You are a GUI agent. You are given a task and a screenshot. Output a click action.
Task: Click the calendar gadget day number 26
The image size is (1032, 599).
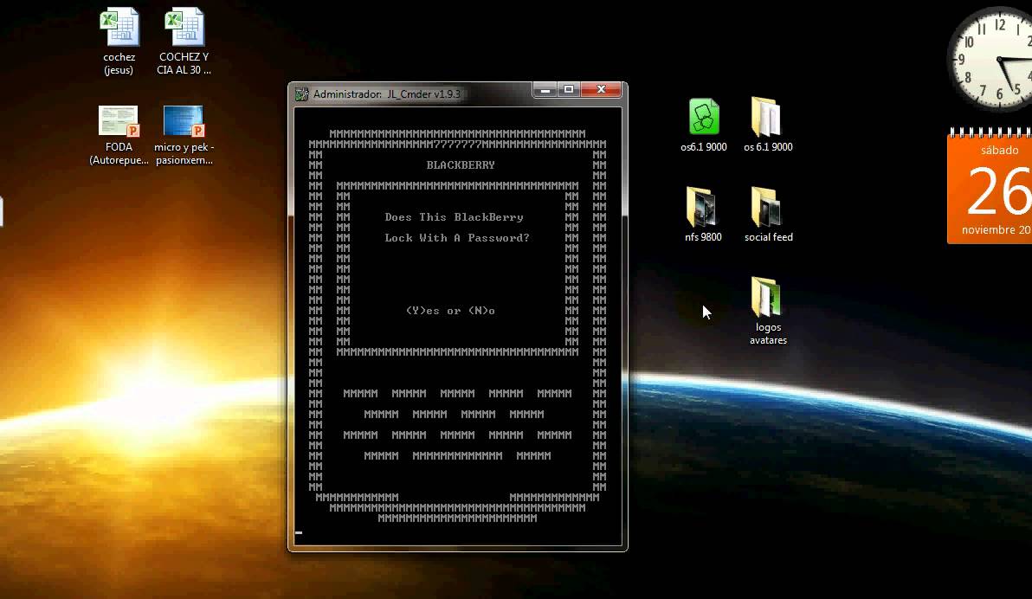[997, 191]
